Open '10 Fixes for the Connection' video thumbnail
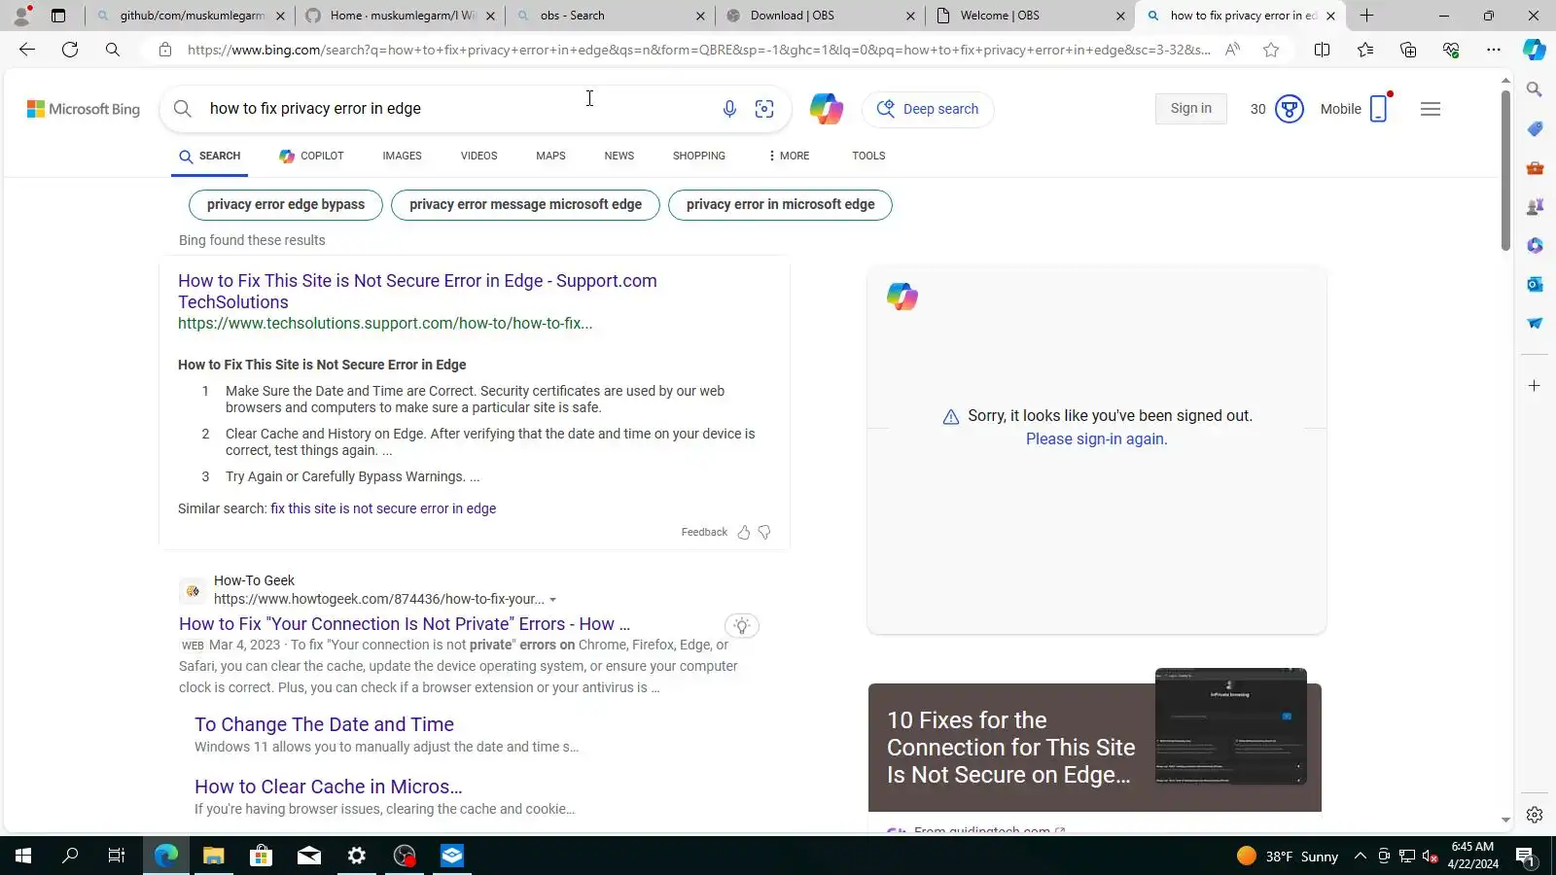 click(x=1230, y=726)
